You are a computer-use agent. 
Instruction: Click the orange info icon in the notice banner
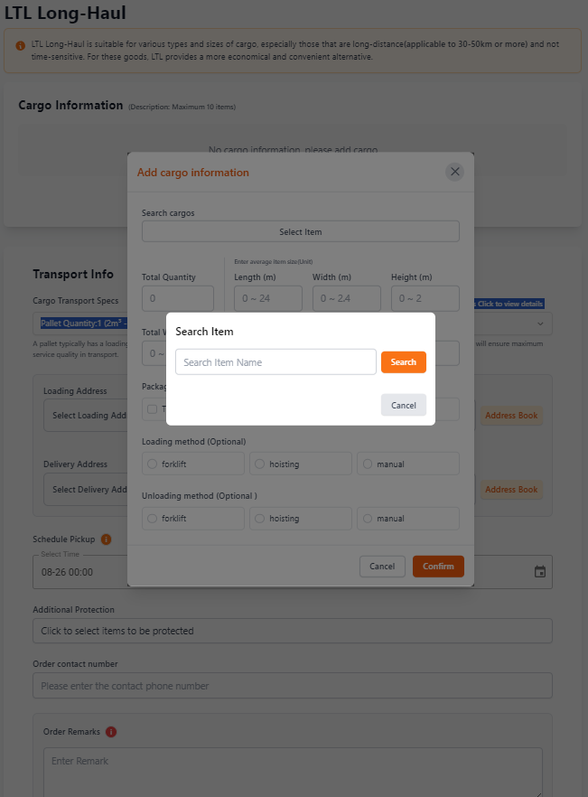[21, 44]
